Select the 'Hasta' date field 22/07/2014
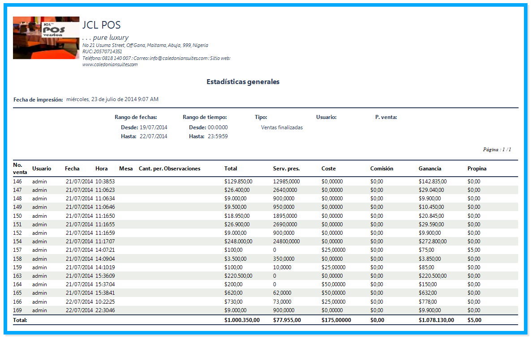The height and width of the screenshot is (339, 532). (154, 136)
